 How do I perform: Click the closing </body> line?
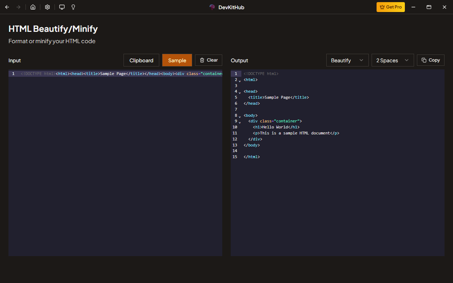(252, 145)
